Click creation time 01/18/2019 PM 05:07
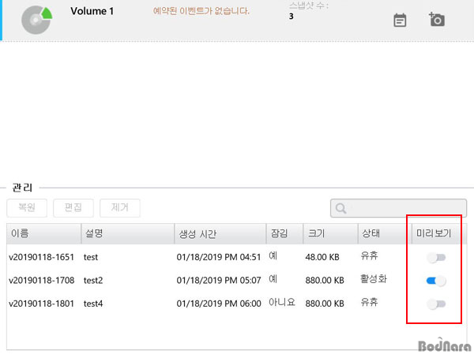 [219, 281]
